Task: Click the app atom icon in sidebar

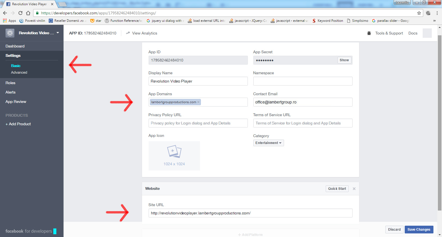Action: 10,33
